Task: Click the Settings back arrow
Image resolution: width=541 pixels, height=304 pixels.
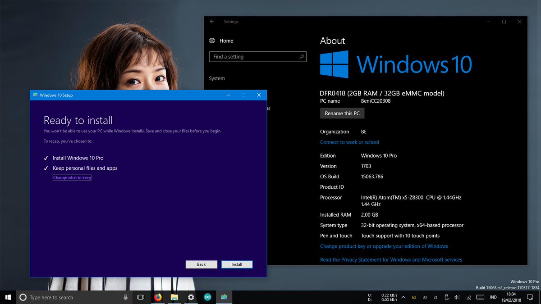Action: pos(212,22)
